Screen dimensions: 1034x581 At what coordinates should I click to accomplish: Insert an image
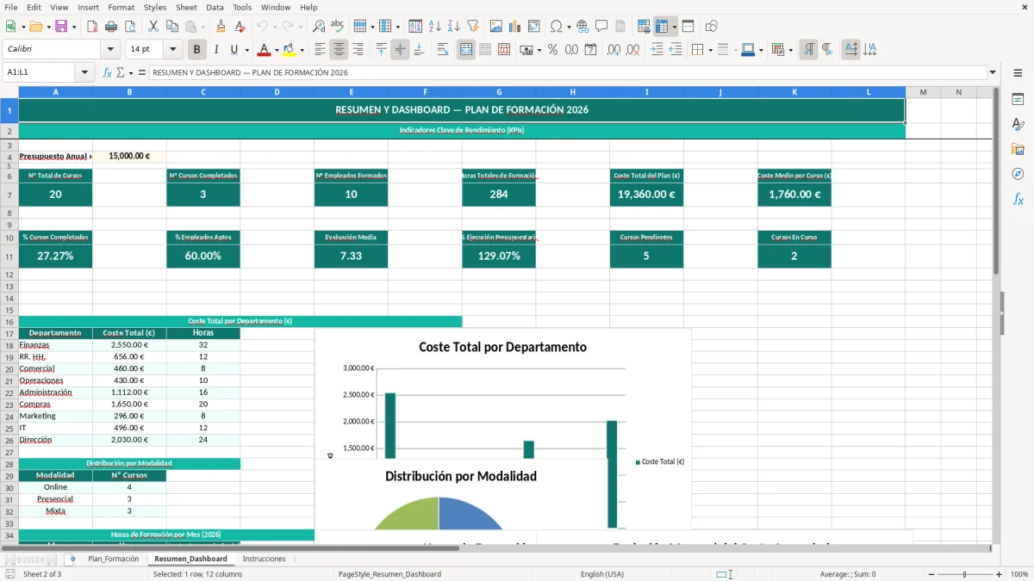click(496, 27)
